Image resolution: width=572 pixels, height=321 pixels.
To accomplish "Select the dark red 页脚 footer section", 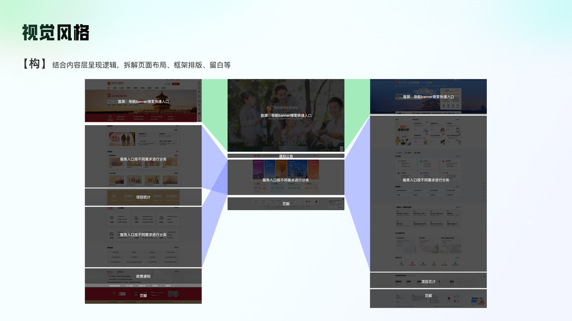I will tap(143, 295).
